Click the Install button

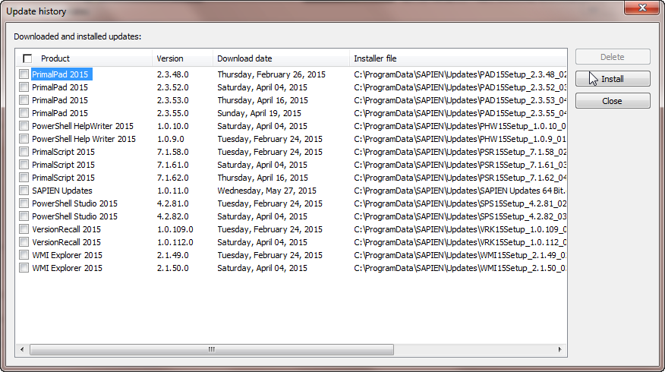(613, 79)
